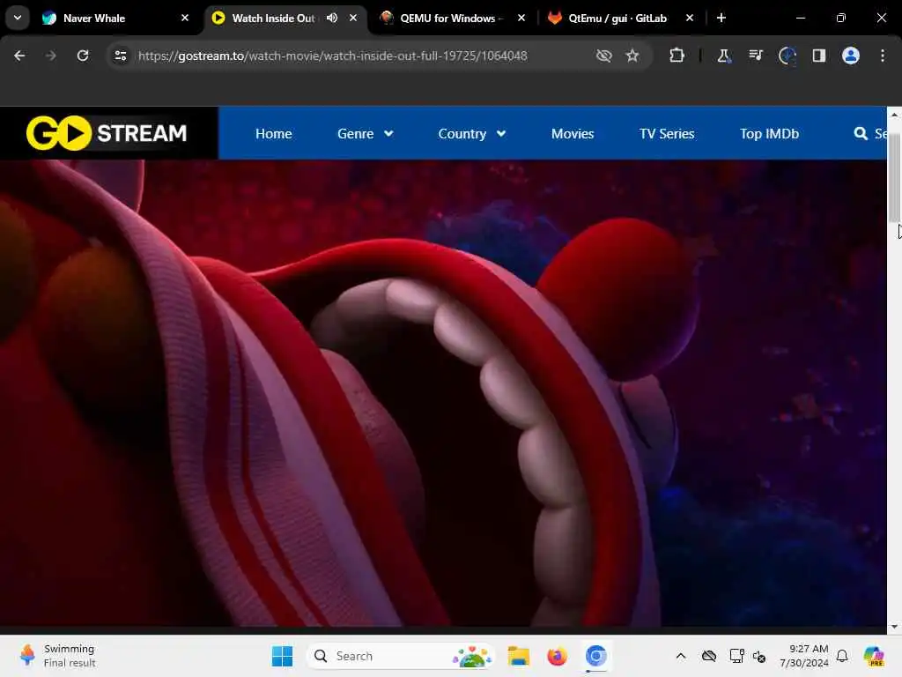Click the cloud sync tray icon

[709, 656]
